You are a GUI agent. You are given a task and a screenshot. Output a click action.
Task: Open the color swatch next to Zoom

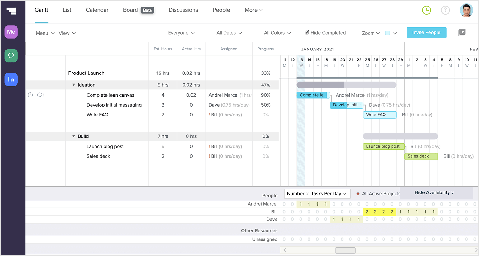click(387, 32)
